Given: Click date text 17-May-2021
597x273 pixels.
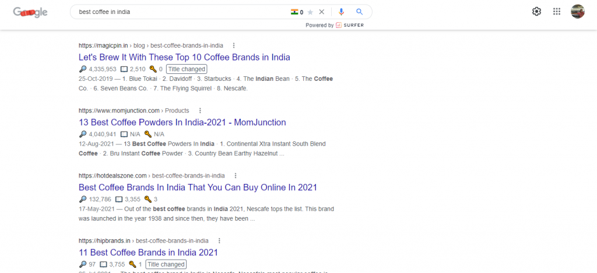Looking at the screenshot, I should [95, 209].
